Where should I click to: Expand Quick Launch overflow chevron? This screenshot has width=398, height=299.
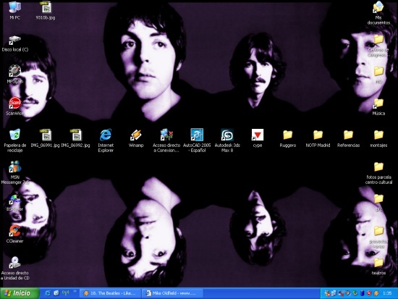75,292
